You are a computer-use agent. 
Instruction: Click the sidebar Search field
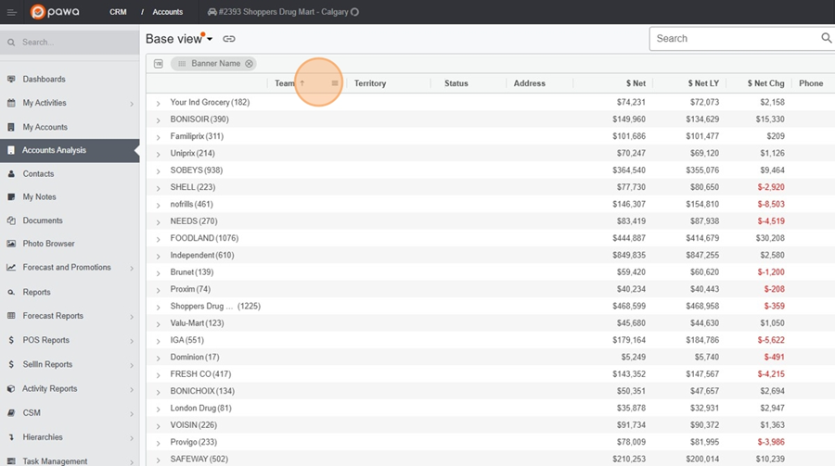click(70, 42)
